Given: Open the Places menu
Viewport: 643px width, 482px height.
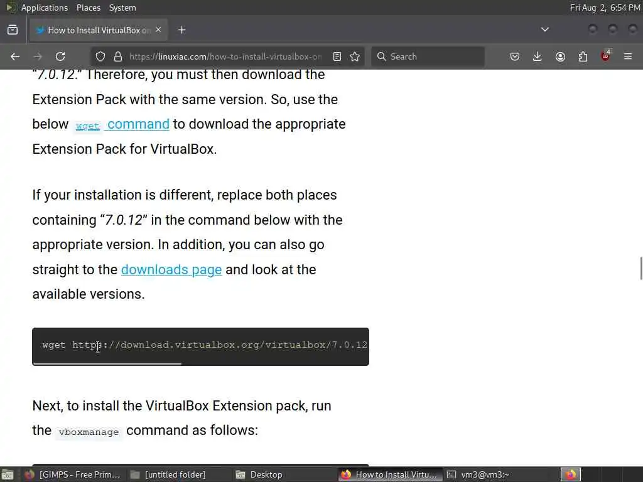Looking at the screenshot, I should (x=88, y=8).
